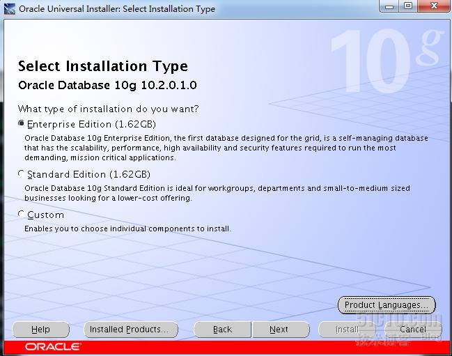Proceed with the Next button
Screen dimensions: 452x356
[x=281, y=330]
